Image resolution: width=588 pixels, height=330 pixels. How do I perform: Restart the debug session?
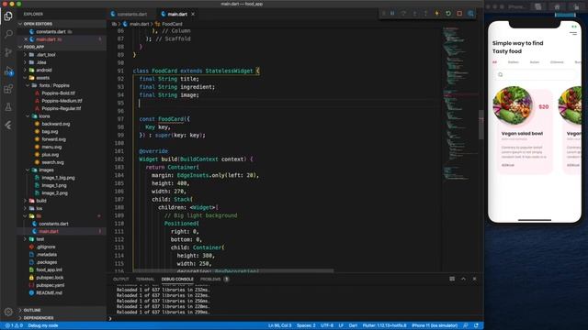[x=448, y=14]
